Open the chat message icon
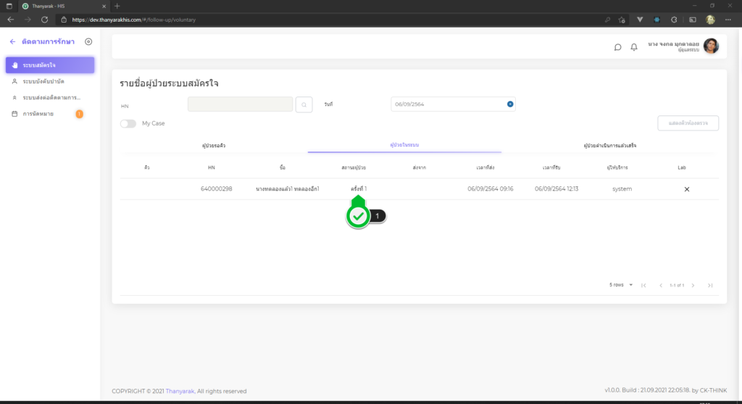This screenshot has width=742, height=404. (x=617, y=47)
